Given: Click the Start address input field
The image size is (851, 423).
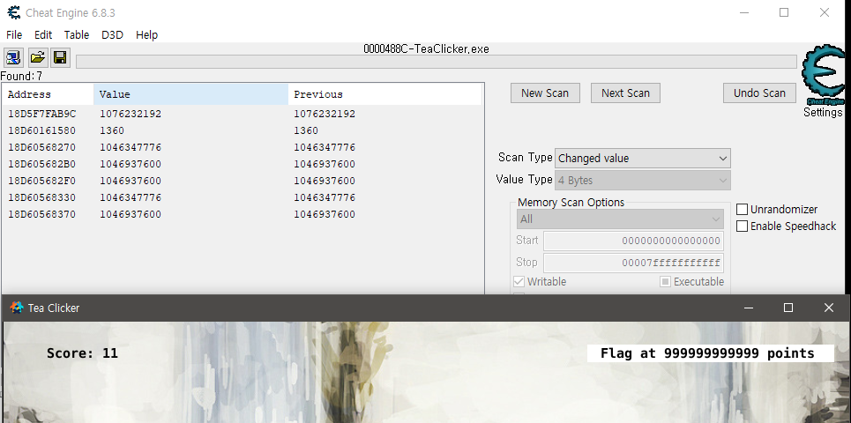Looking at the screenshot, I should (x=633, y=241).
